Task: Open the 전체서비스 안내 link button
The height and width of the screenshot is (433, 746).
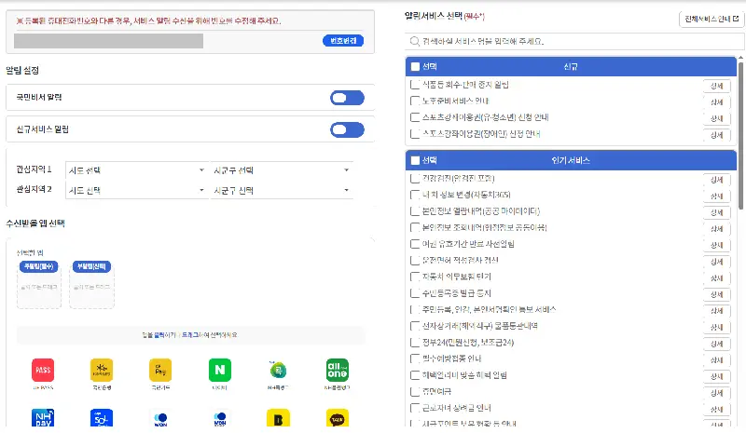Action: click(x=711, y=19)
